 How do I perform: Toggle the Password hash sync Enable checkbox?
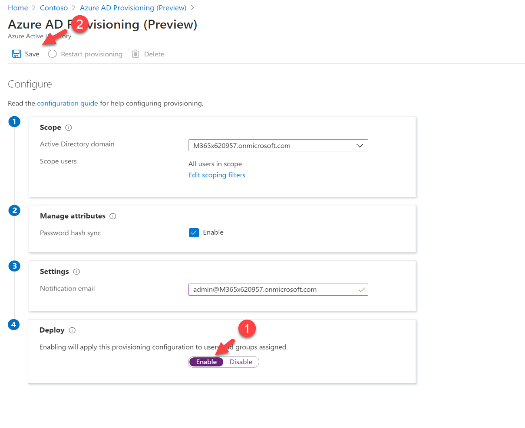(x=194, y=232)
